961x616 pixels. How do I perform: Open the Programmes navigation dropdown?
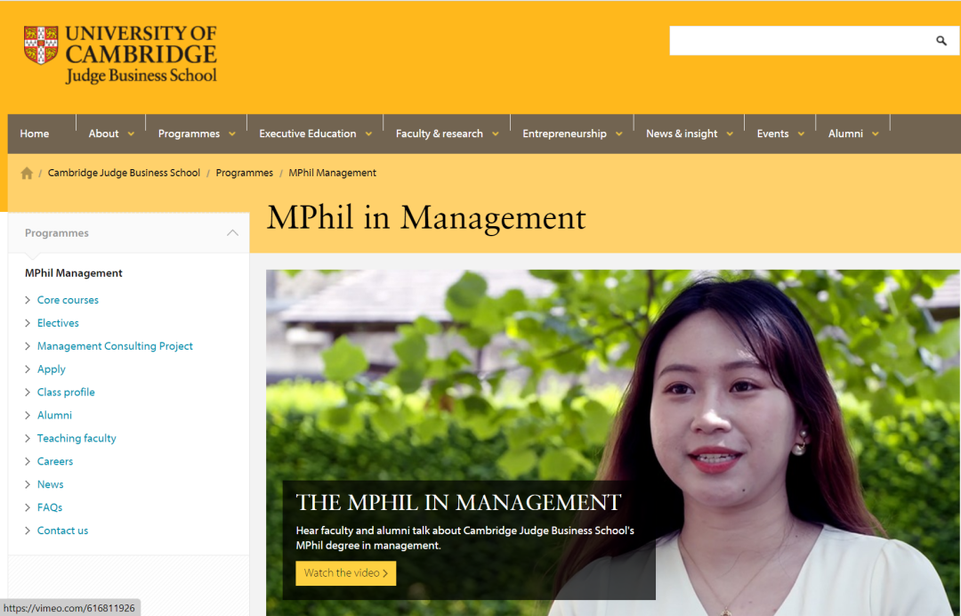point(197,134)
